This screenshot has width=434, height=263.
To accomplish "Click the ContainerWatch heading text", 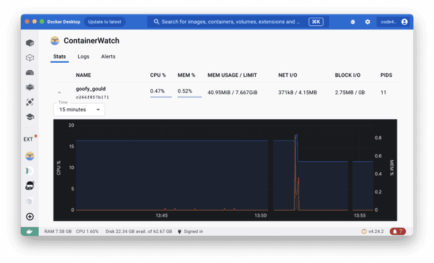I will point(92,41).
